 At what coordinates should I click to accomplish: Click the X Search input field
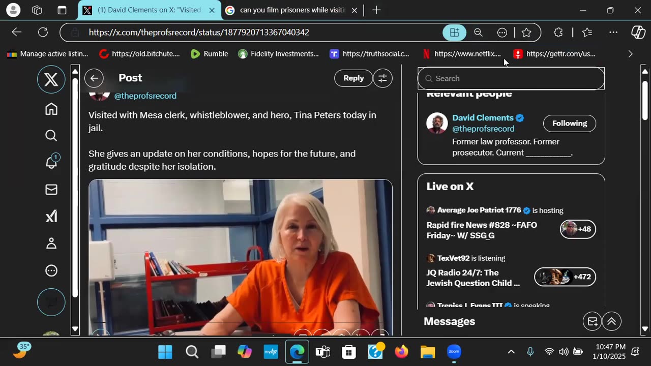pos(511,79)
